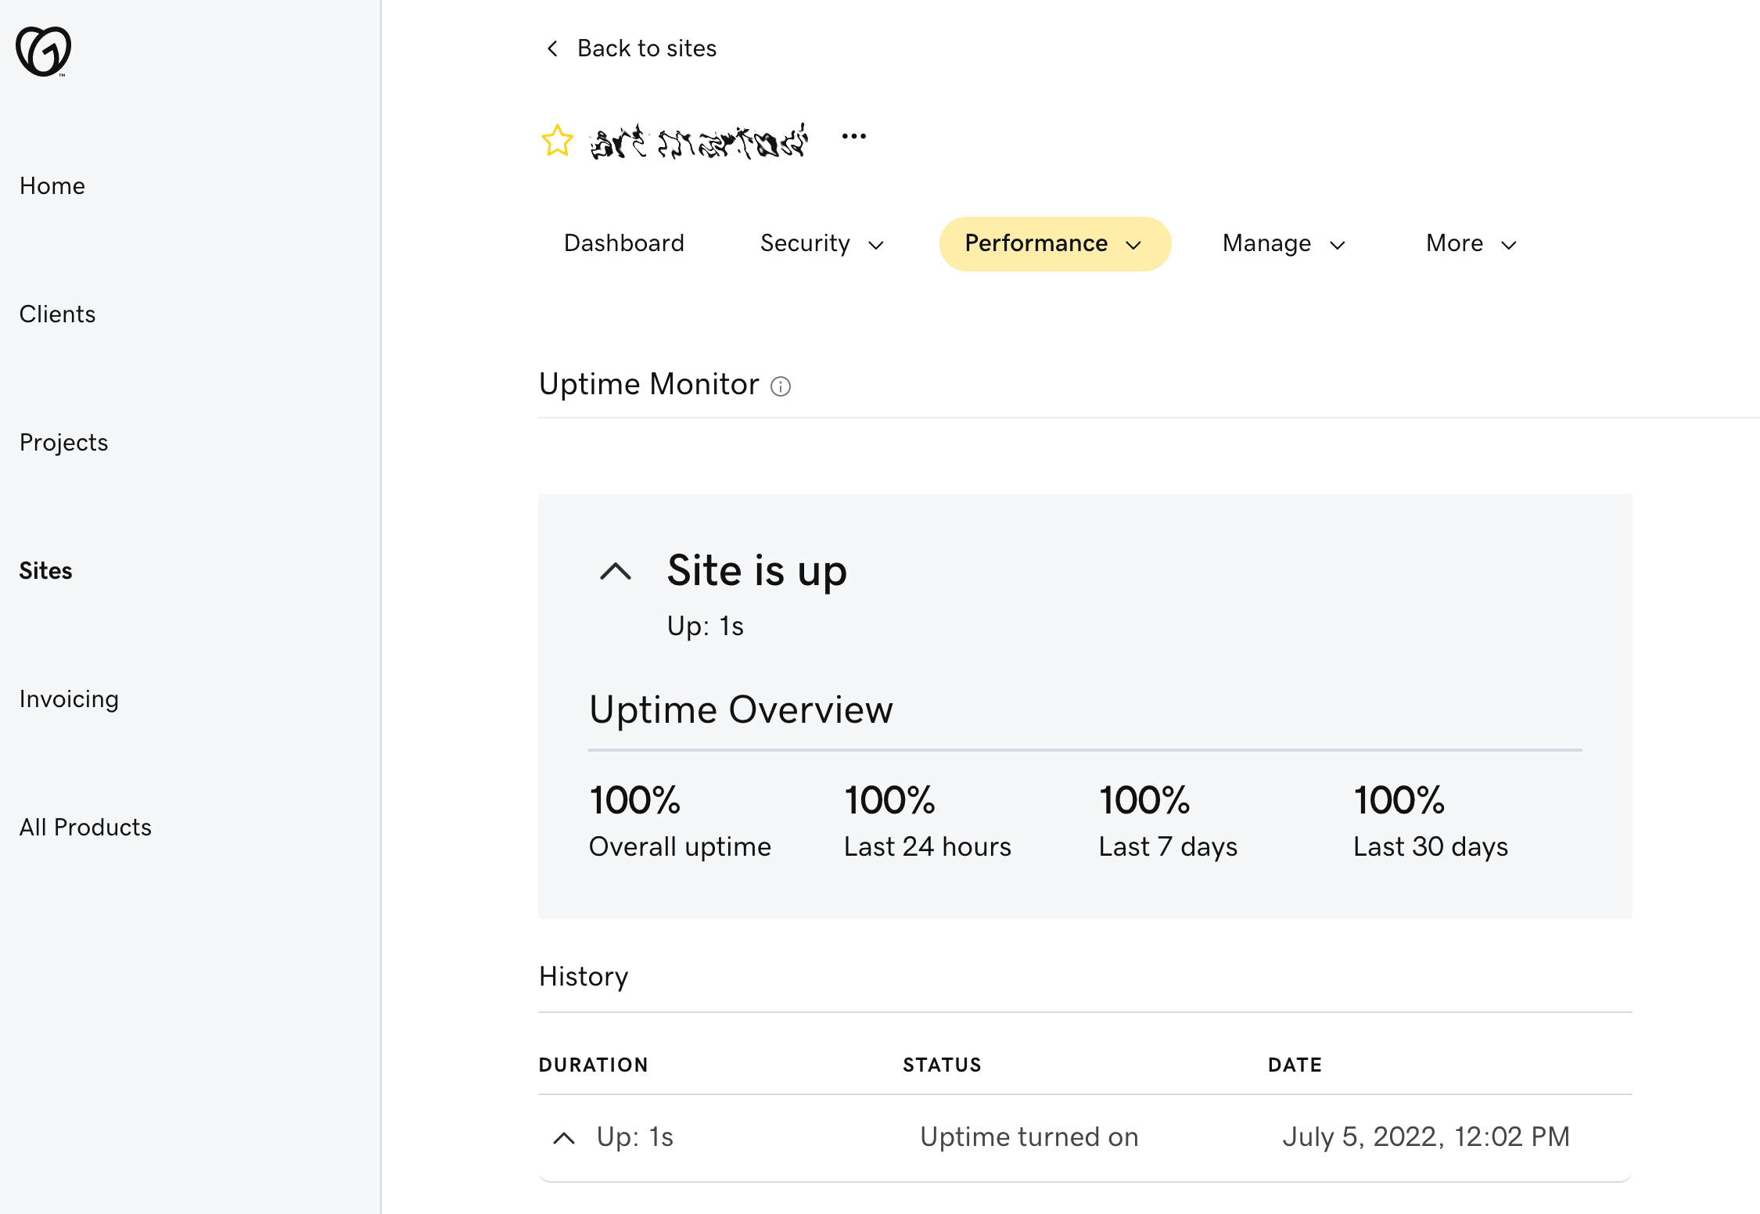Click the back arrow chevron icon

[x=552, y=48]
